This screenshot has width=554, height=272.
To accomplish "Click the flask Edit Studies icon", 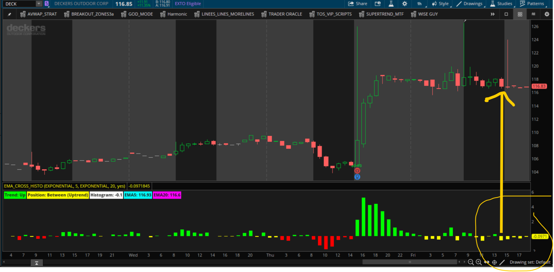I will (391, 4).
